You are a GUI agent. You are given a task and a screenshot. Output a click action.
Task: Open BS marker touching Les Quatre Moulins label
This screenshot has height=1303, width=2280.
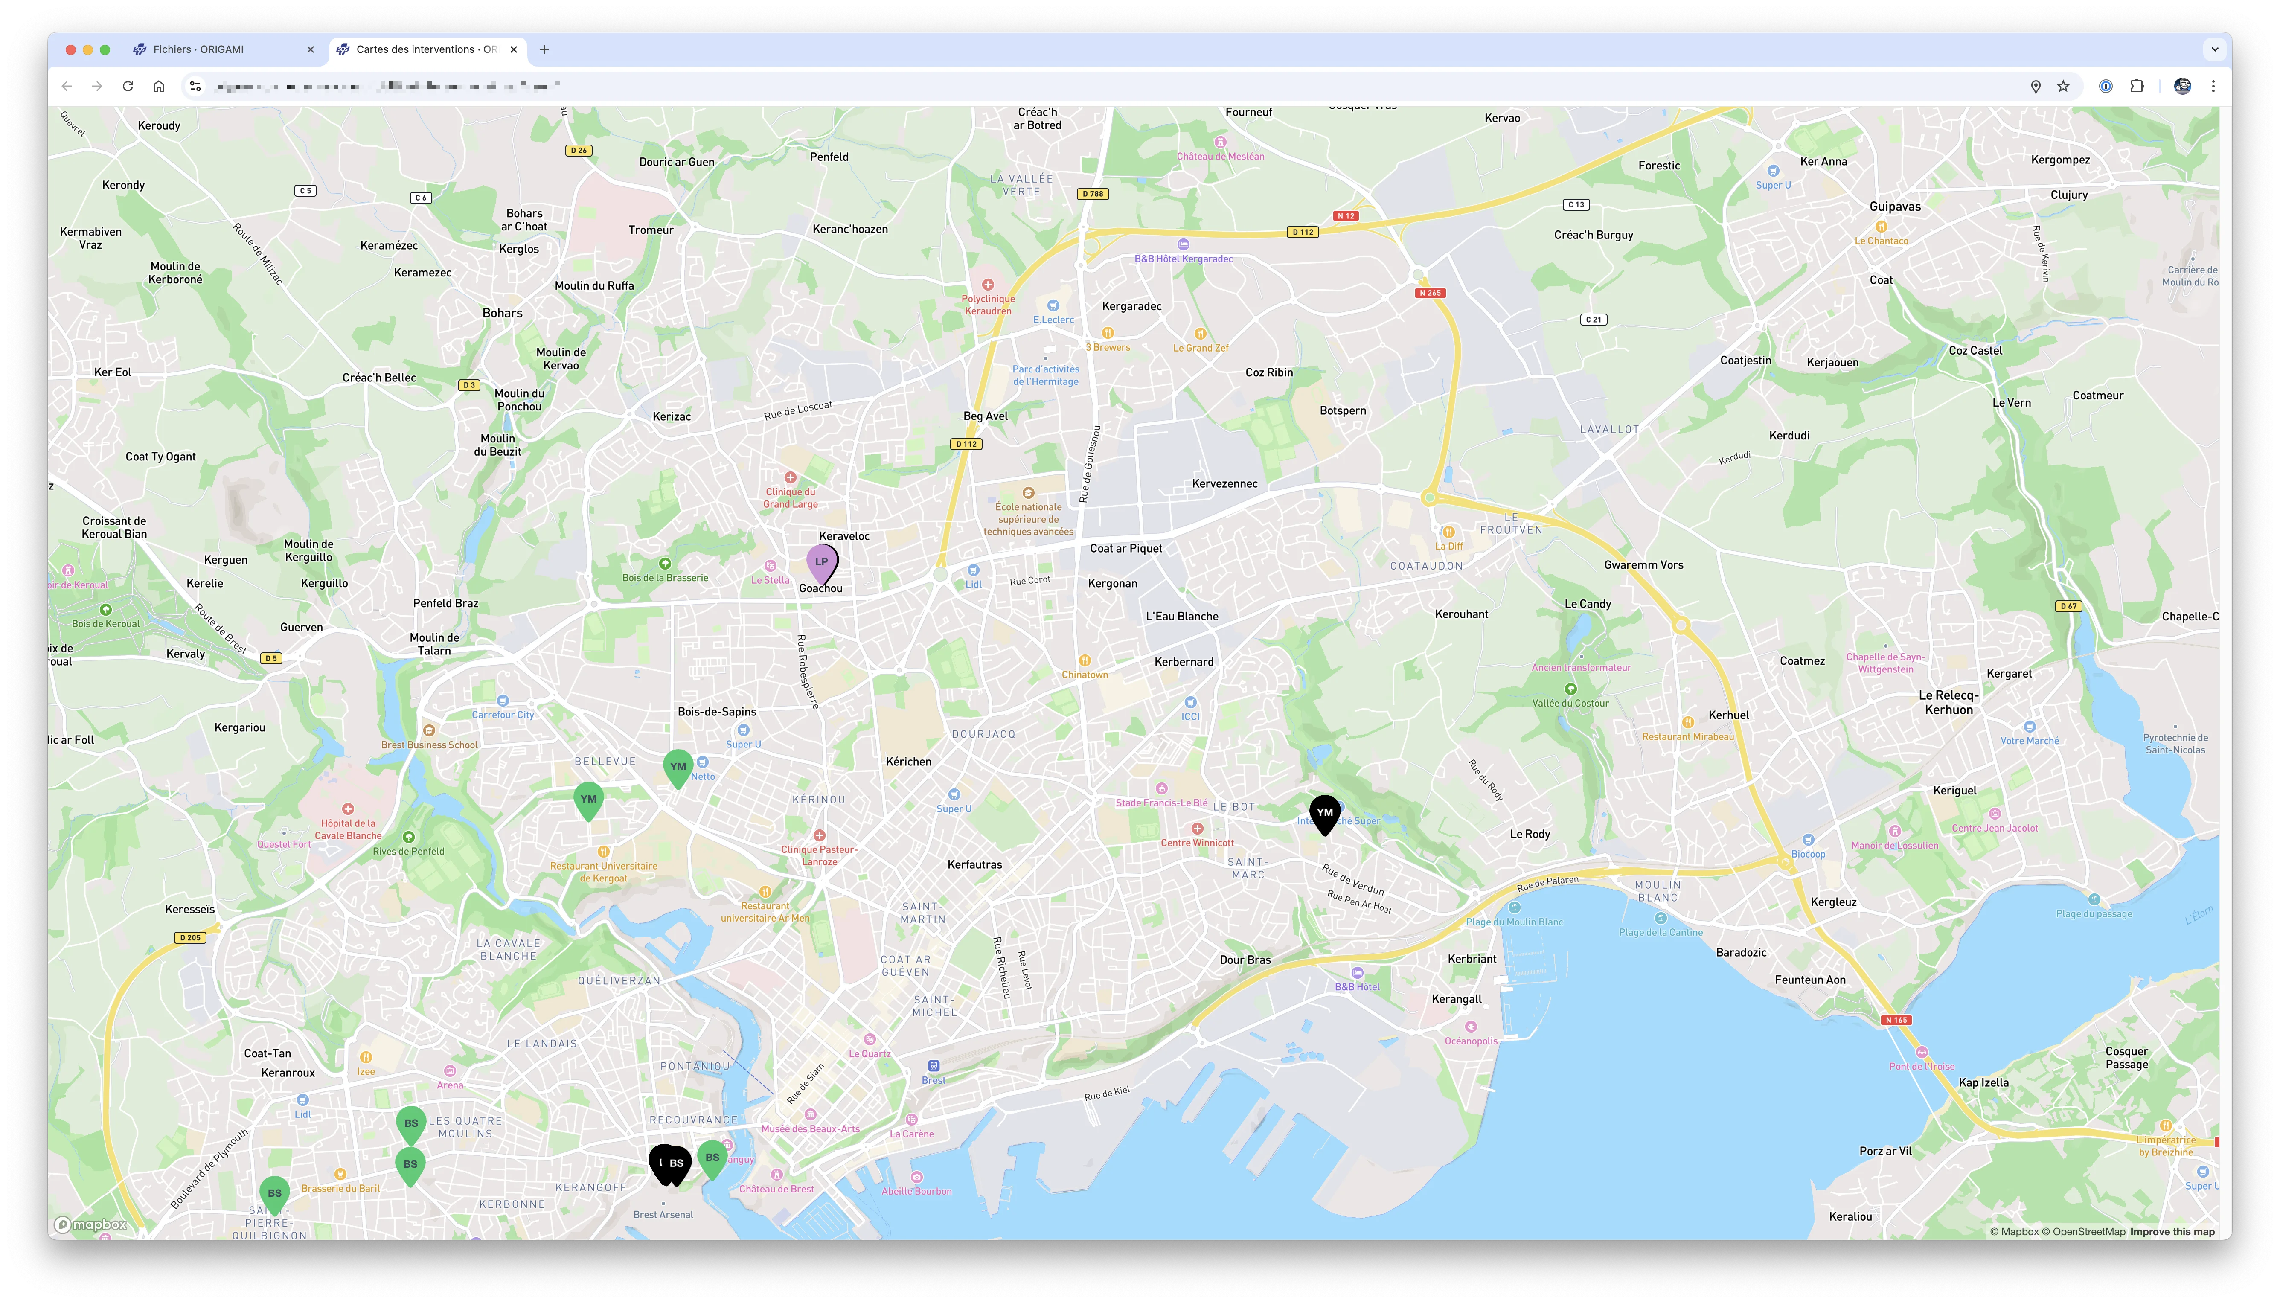411,1125
